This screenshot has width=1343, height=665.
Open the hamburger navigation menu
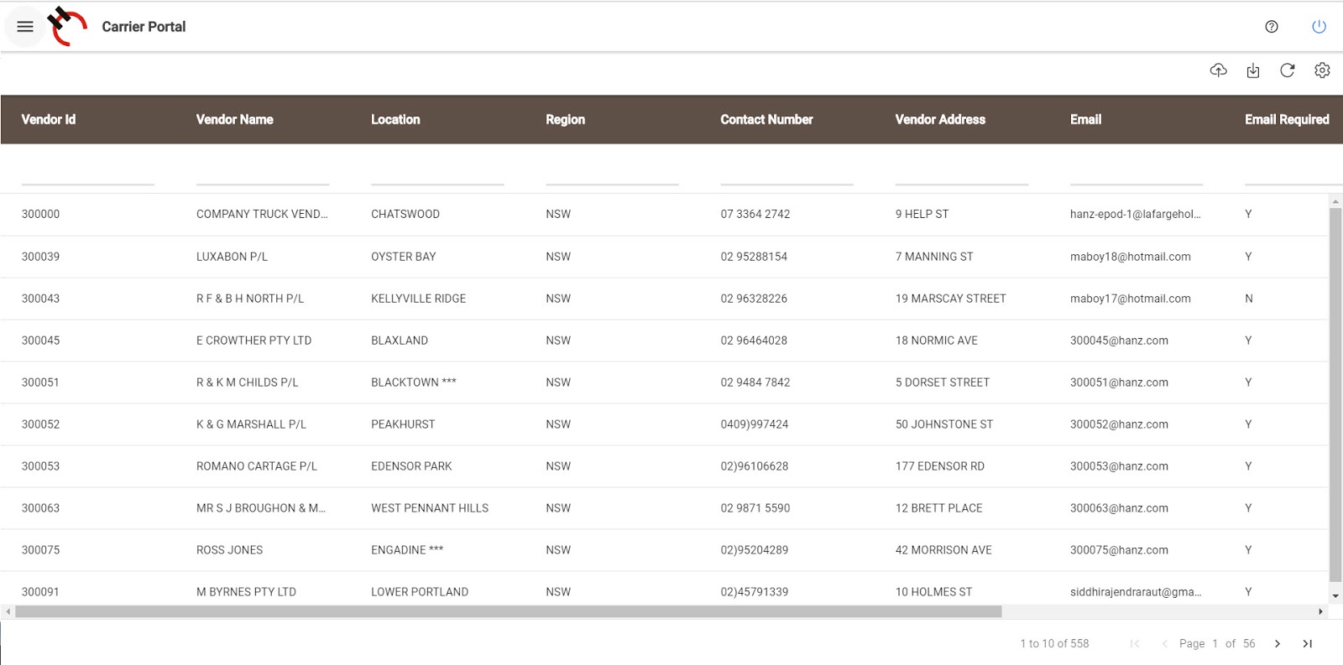point(25,27)
